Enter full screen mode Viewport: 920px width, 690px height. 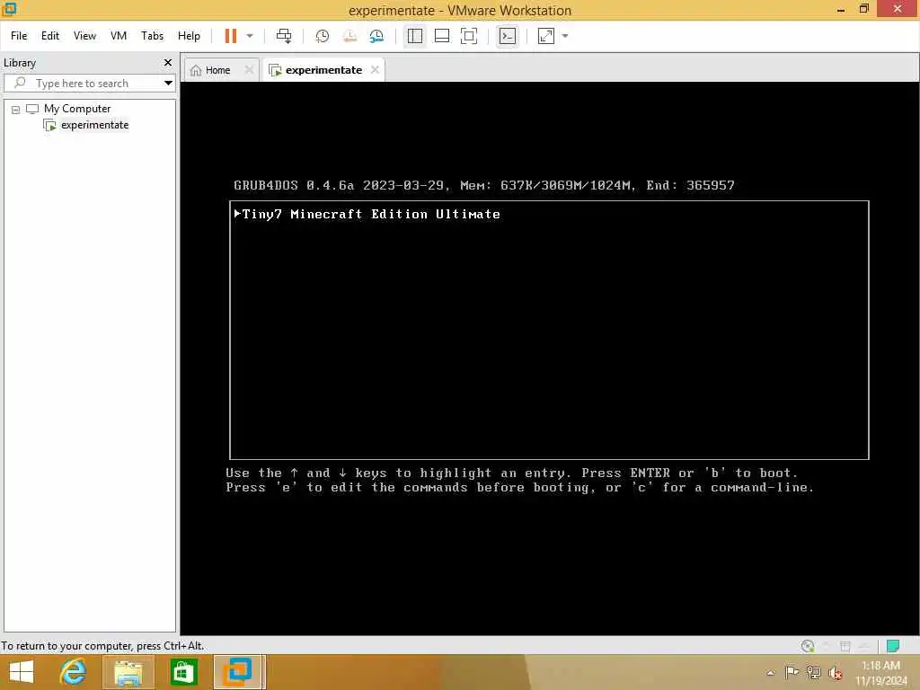pos(469,36)
